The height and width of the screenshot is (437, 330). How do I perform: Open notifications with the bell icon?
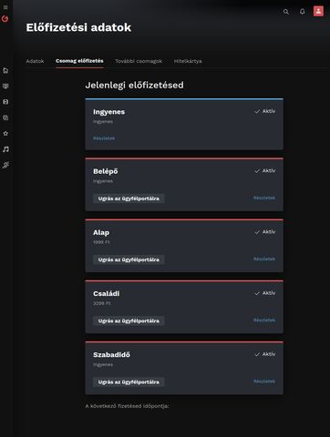tap(302, 12)
